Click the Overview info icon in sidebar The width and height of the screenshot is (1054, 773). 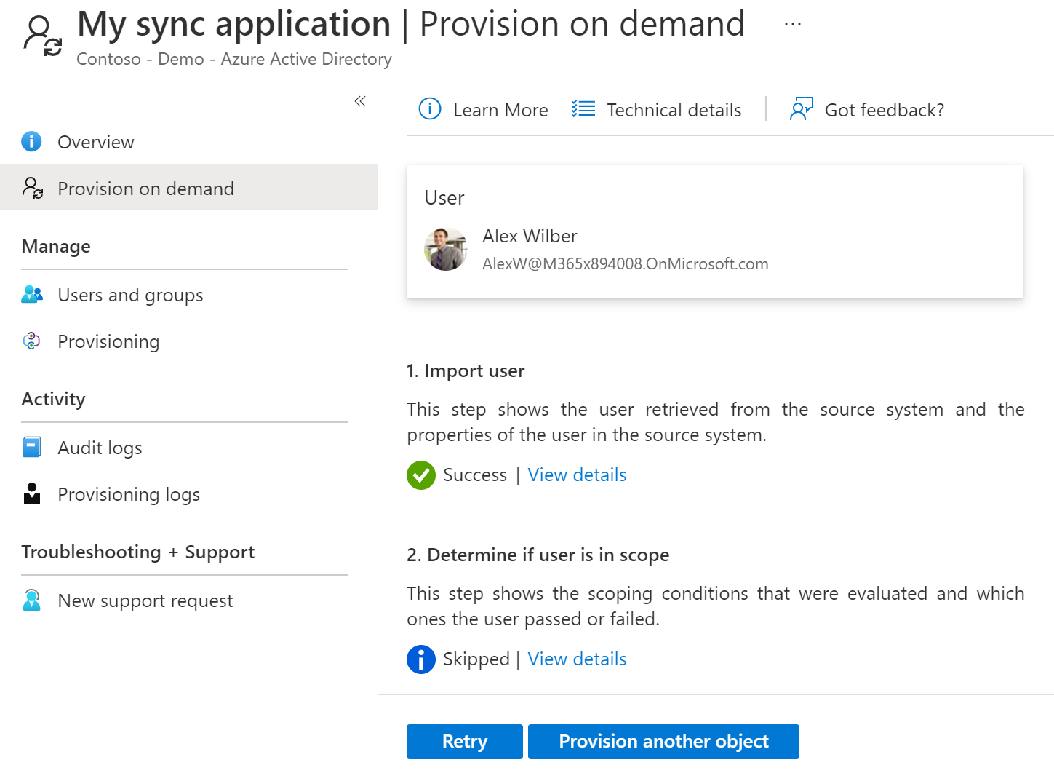click(x=31, y=141)
